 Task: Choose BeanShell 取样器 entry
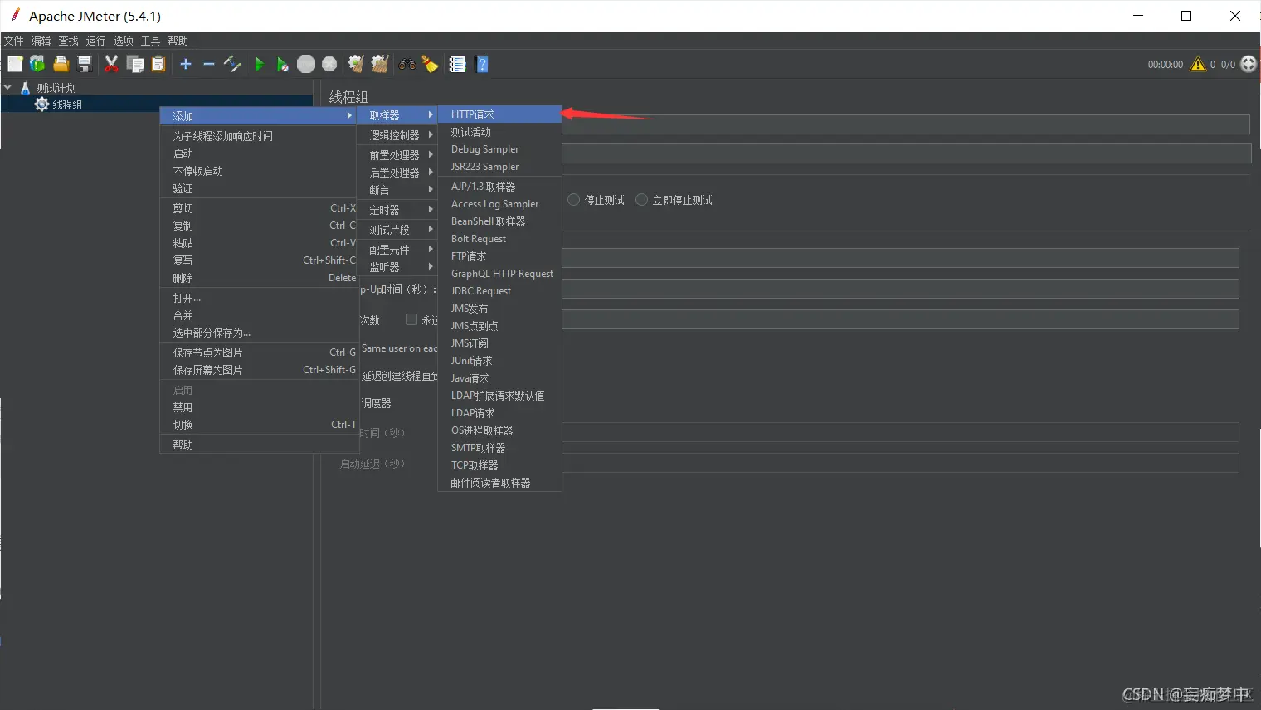coord(499,221)
